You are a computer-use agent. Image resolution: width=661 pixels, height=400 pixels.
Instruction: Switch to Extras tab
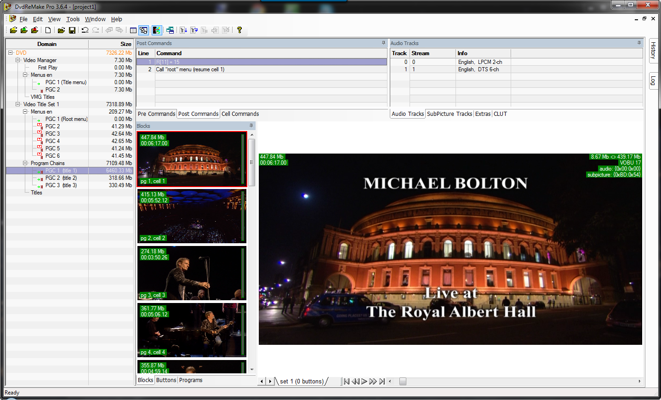coord(483,114)
